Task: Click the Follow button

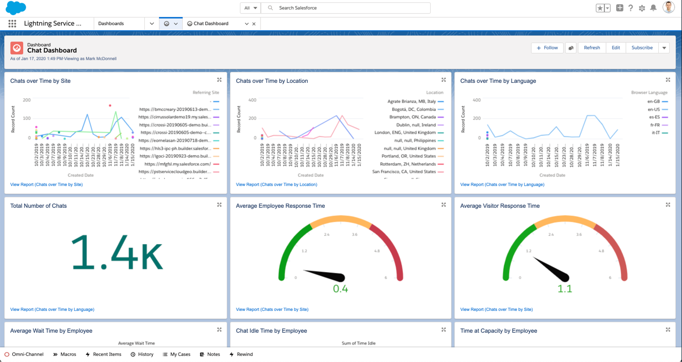Action: click(x=547, y=48)
